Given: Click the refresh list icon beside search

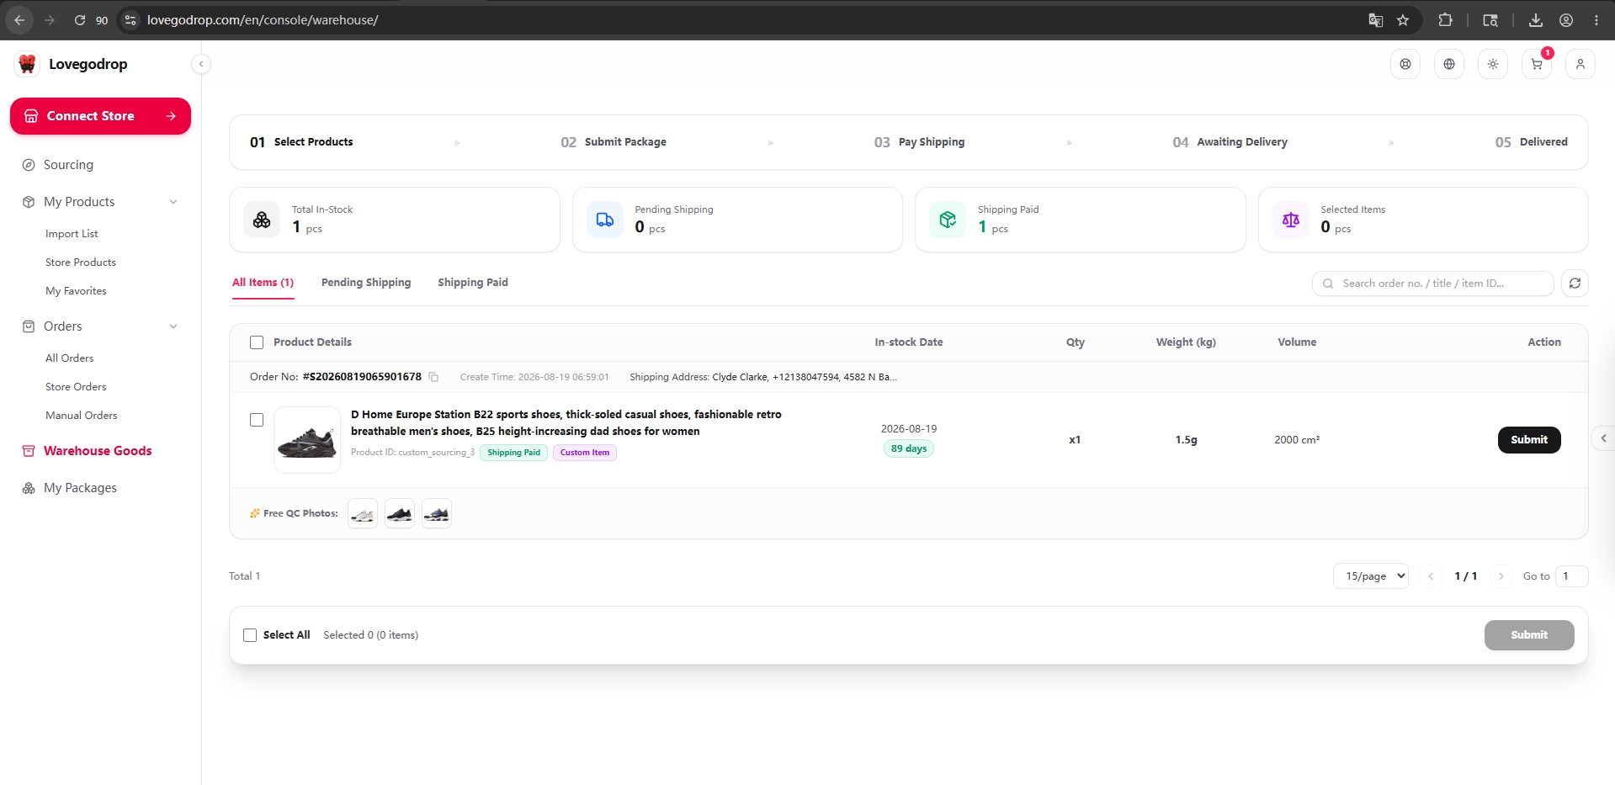Looking at the screenshot, I should 1575,284.
